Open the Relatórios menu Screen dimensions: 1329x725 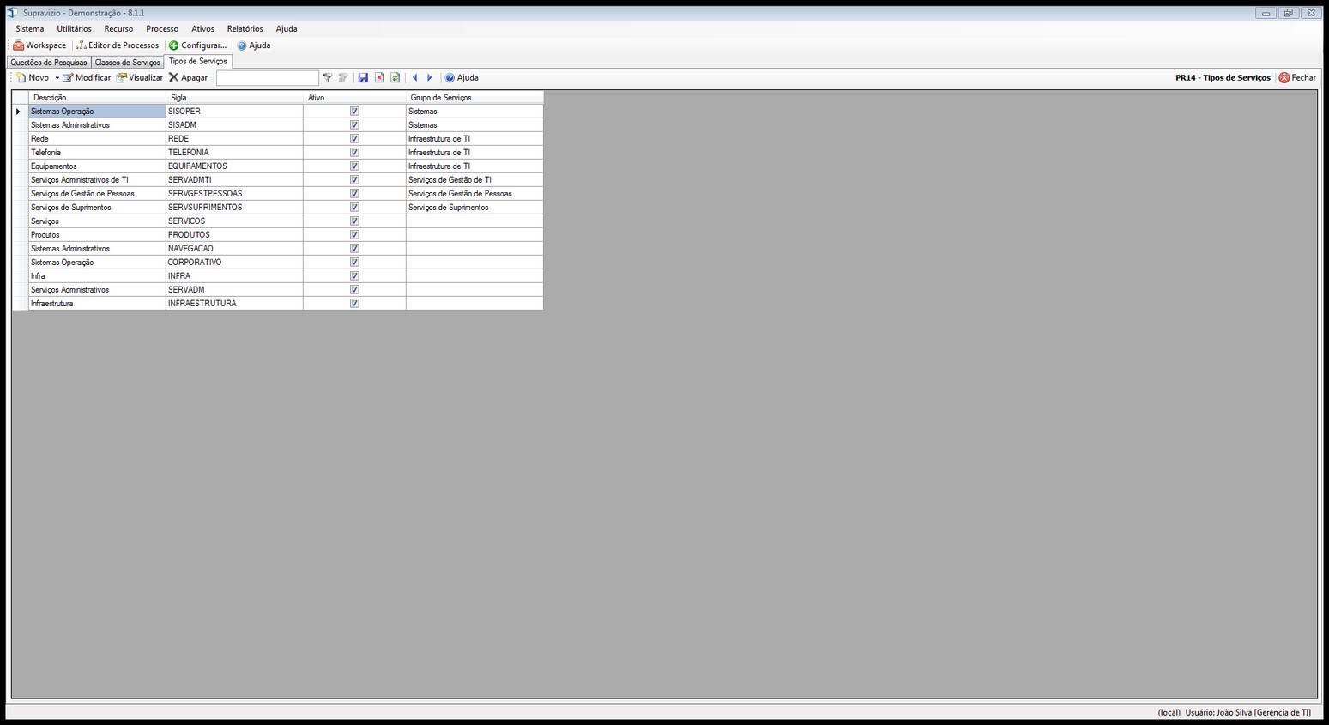pos(245,29)
